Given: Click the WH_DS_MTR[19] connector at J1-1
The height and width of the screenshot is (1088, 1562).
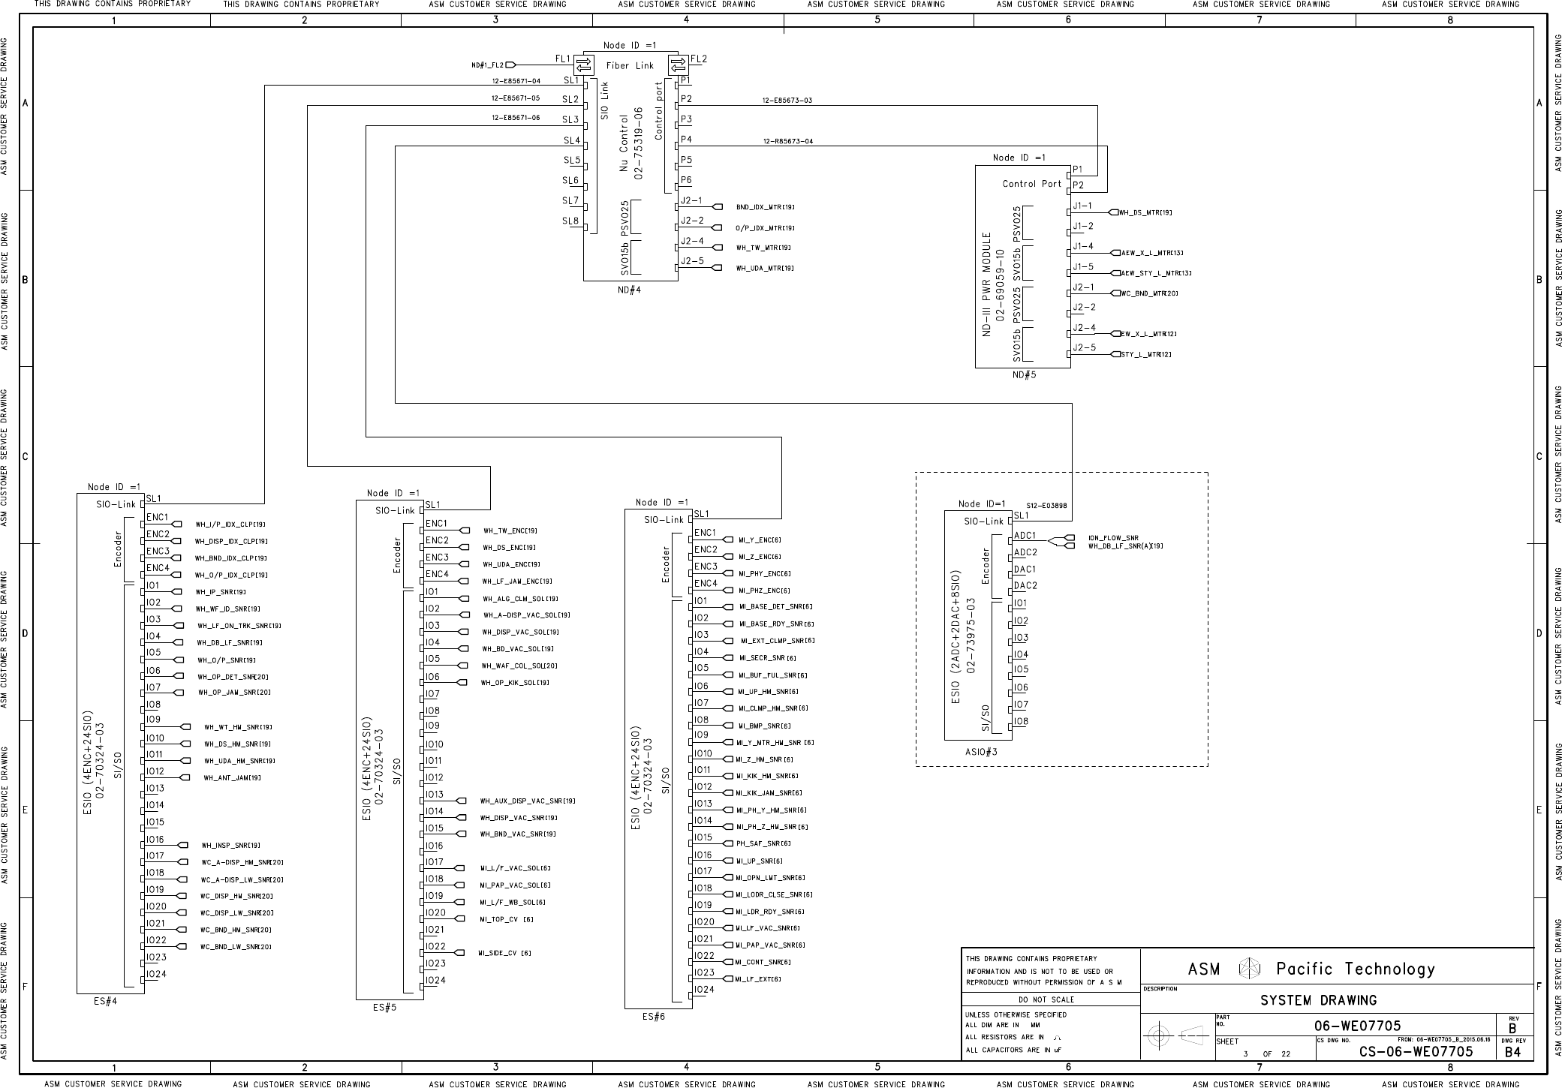Looking at the screenshot, I should (1112, 212).
